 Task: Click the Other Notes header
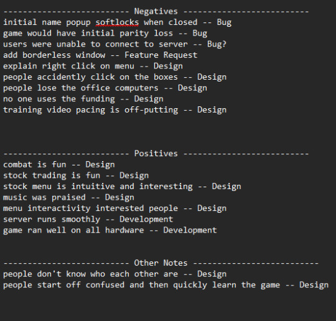(x=161, y=263)
